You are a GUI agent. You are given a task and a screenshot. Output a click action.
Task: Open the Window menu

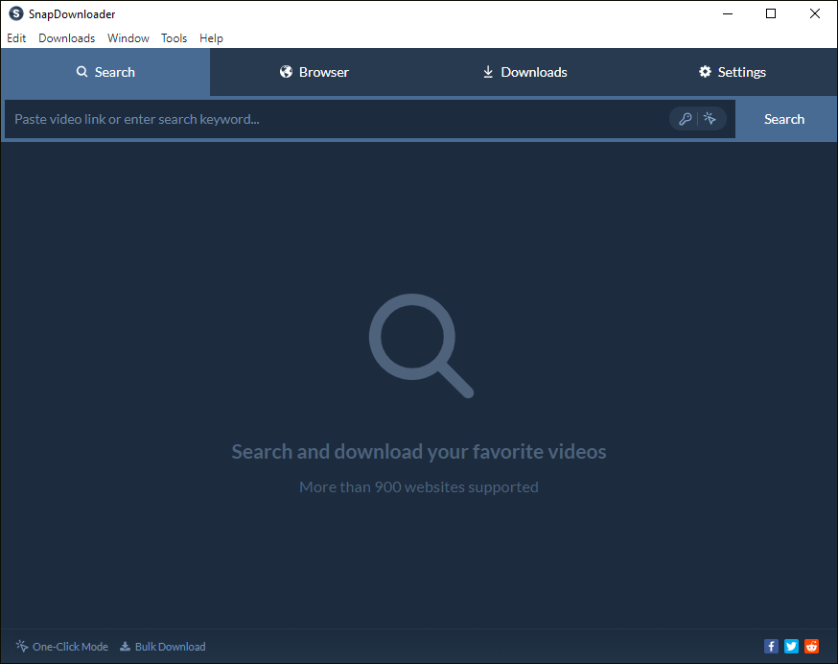pyautogui.click(x=128, y=38)
